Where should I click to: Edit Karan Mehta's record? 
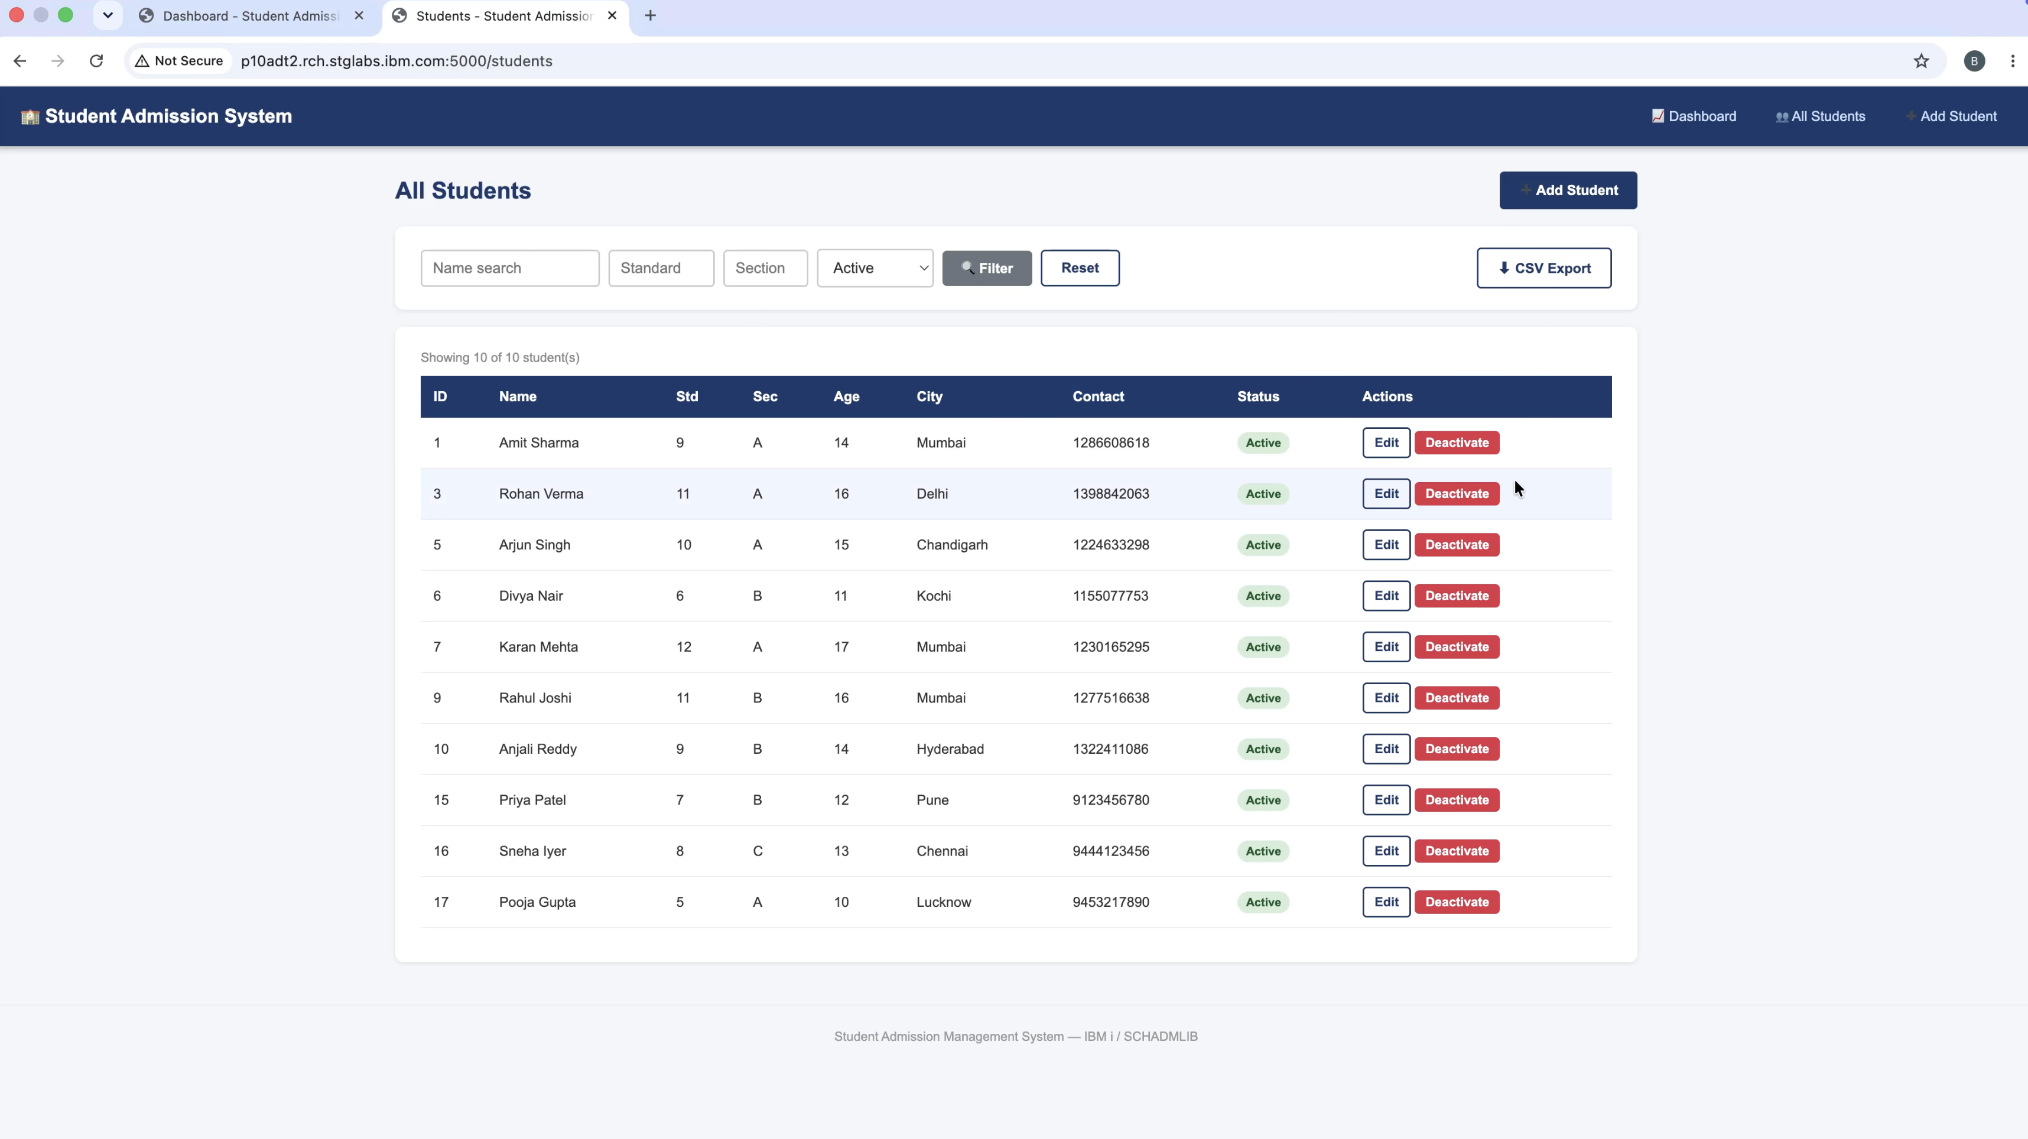1386,647
